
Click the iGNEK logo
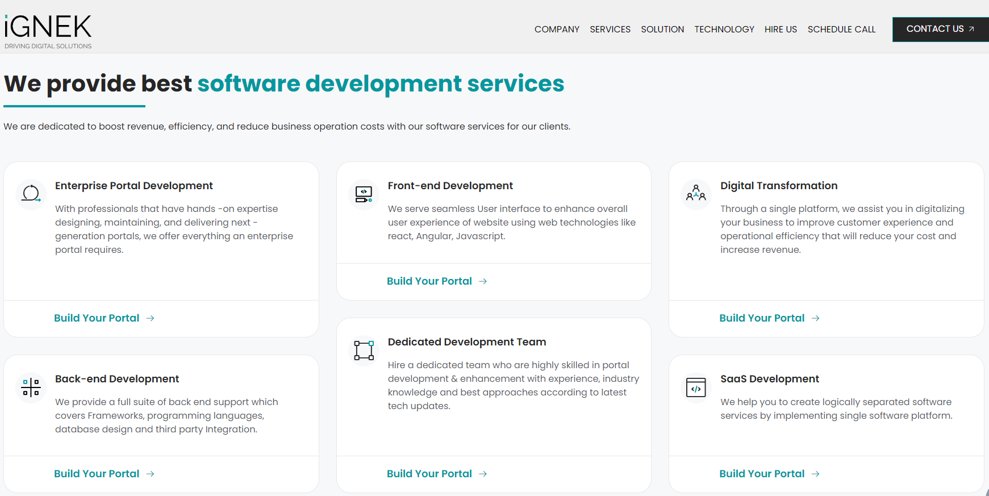click(x=48, y=31)
